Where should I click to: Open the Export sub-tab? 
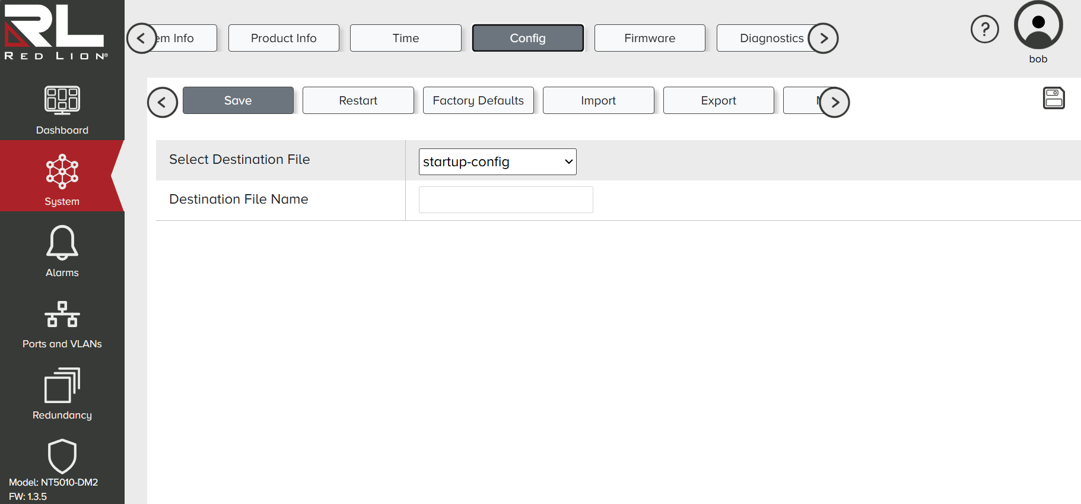click(x=718, y=100)
